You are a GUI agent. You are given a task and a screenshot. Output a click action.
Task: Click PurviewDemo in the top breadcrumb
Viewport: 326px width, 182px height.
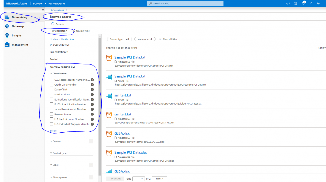point(57,3)
